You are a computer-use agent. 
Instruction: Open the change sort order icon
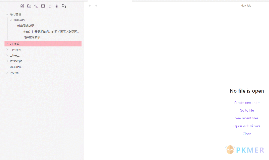[x=36, y=6]
